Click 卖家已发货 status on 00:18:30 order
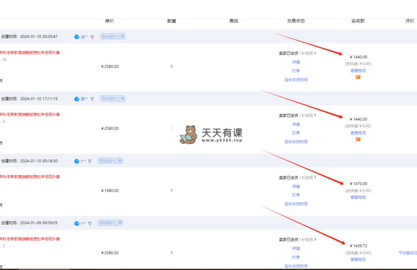Screen dimensions: 417x270 point(288,178)
